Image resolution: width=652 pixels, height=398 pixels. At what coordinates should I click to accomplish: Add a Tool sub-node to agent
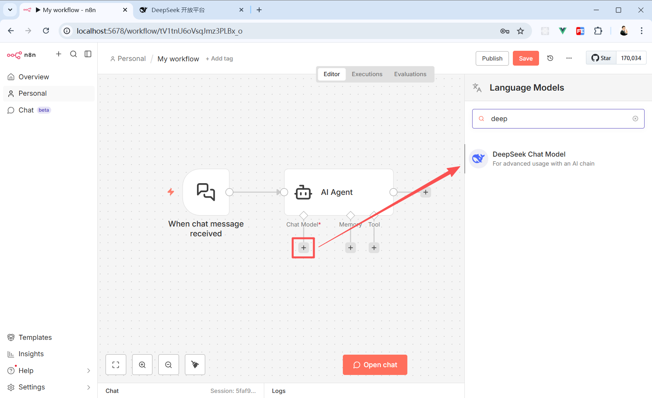click(374, 248)
